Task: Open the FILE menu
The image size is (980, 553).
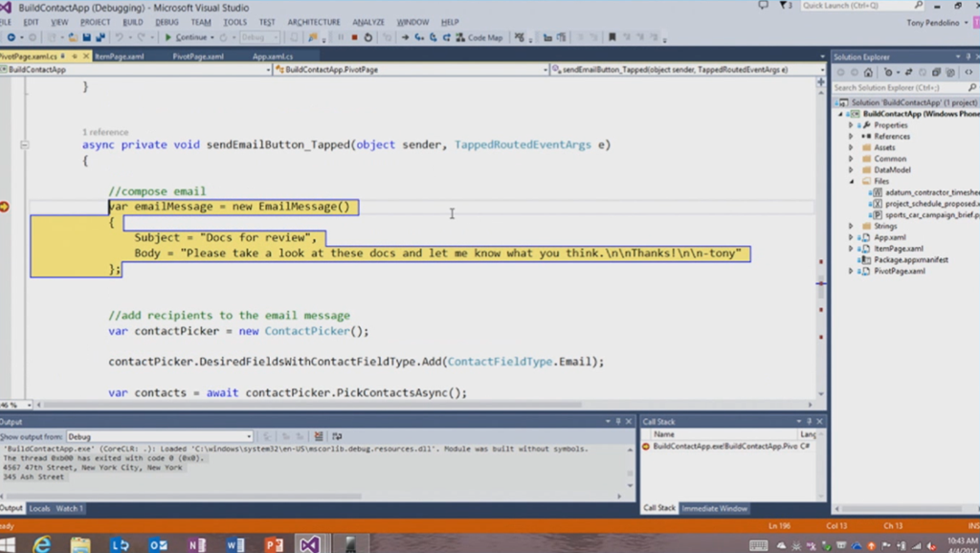Action: click(x=5, y=22)
